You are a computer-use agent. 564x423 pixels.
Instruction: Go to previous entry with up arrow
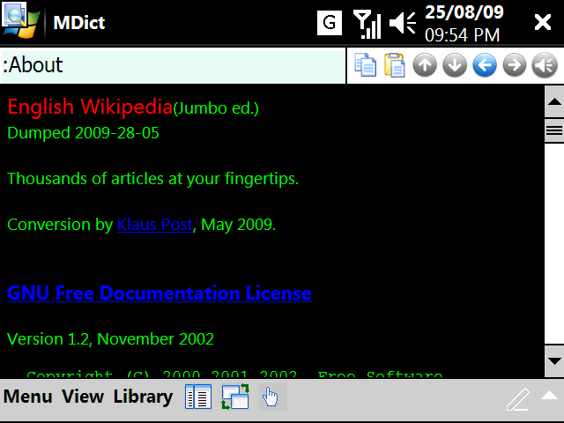click(x=425, y=65)
